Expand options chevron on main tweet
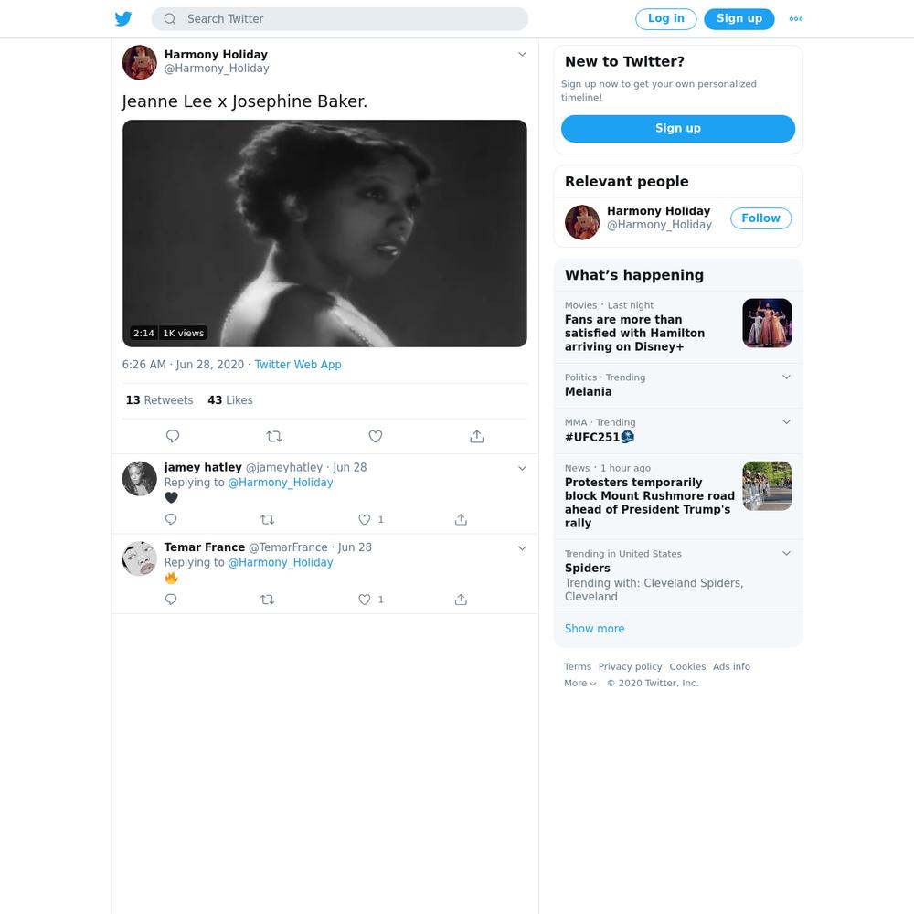The width and height of the screenshot is (914, 914). 522,54
